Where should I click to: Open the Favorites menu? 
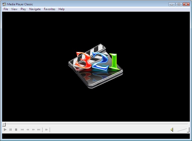49,9
